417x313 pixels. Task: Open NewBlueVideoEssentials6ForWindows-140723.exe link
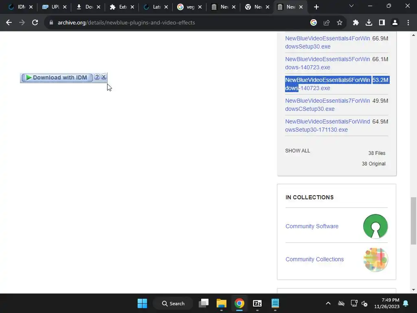(x=327, y=84)
